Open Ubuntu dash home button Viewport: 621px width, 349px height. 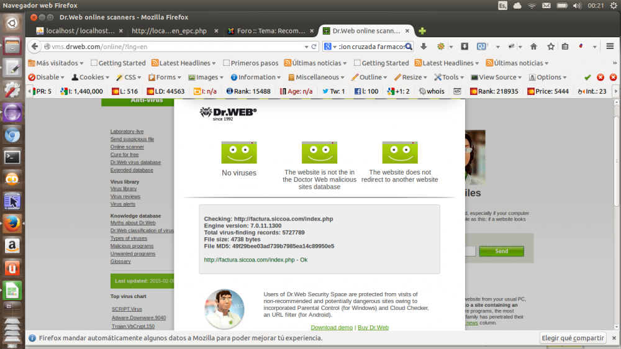coord(12,24)
